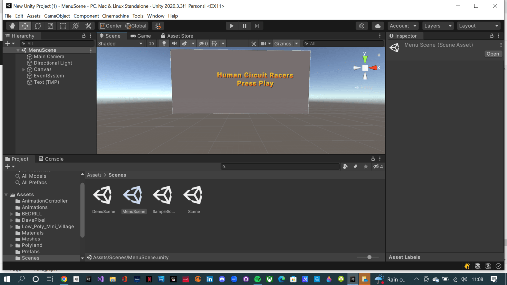507x285 pixels.
Task: Toggle scene audio speaker
Action: (174, 44)
